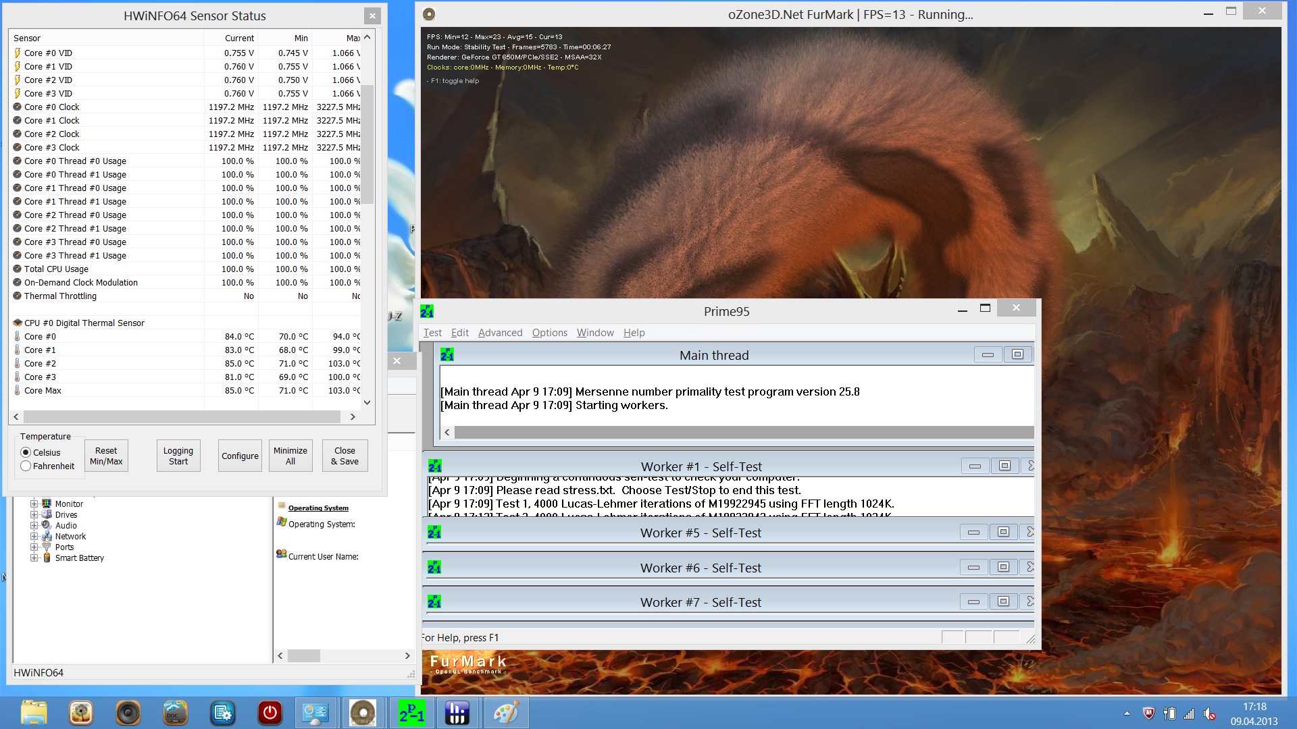Viewport: 1297px width, 729px height.
Task: Open File Explorer from the taskbar
Action: (x=34, y=713)
